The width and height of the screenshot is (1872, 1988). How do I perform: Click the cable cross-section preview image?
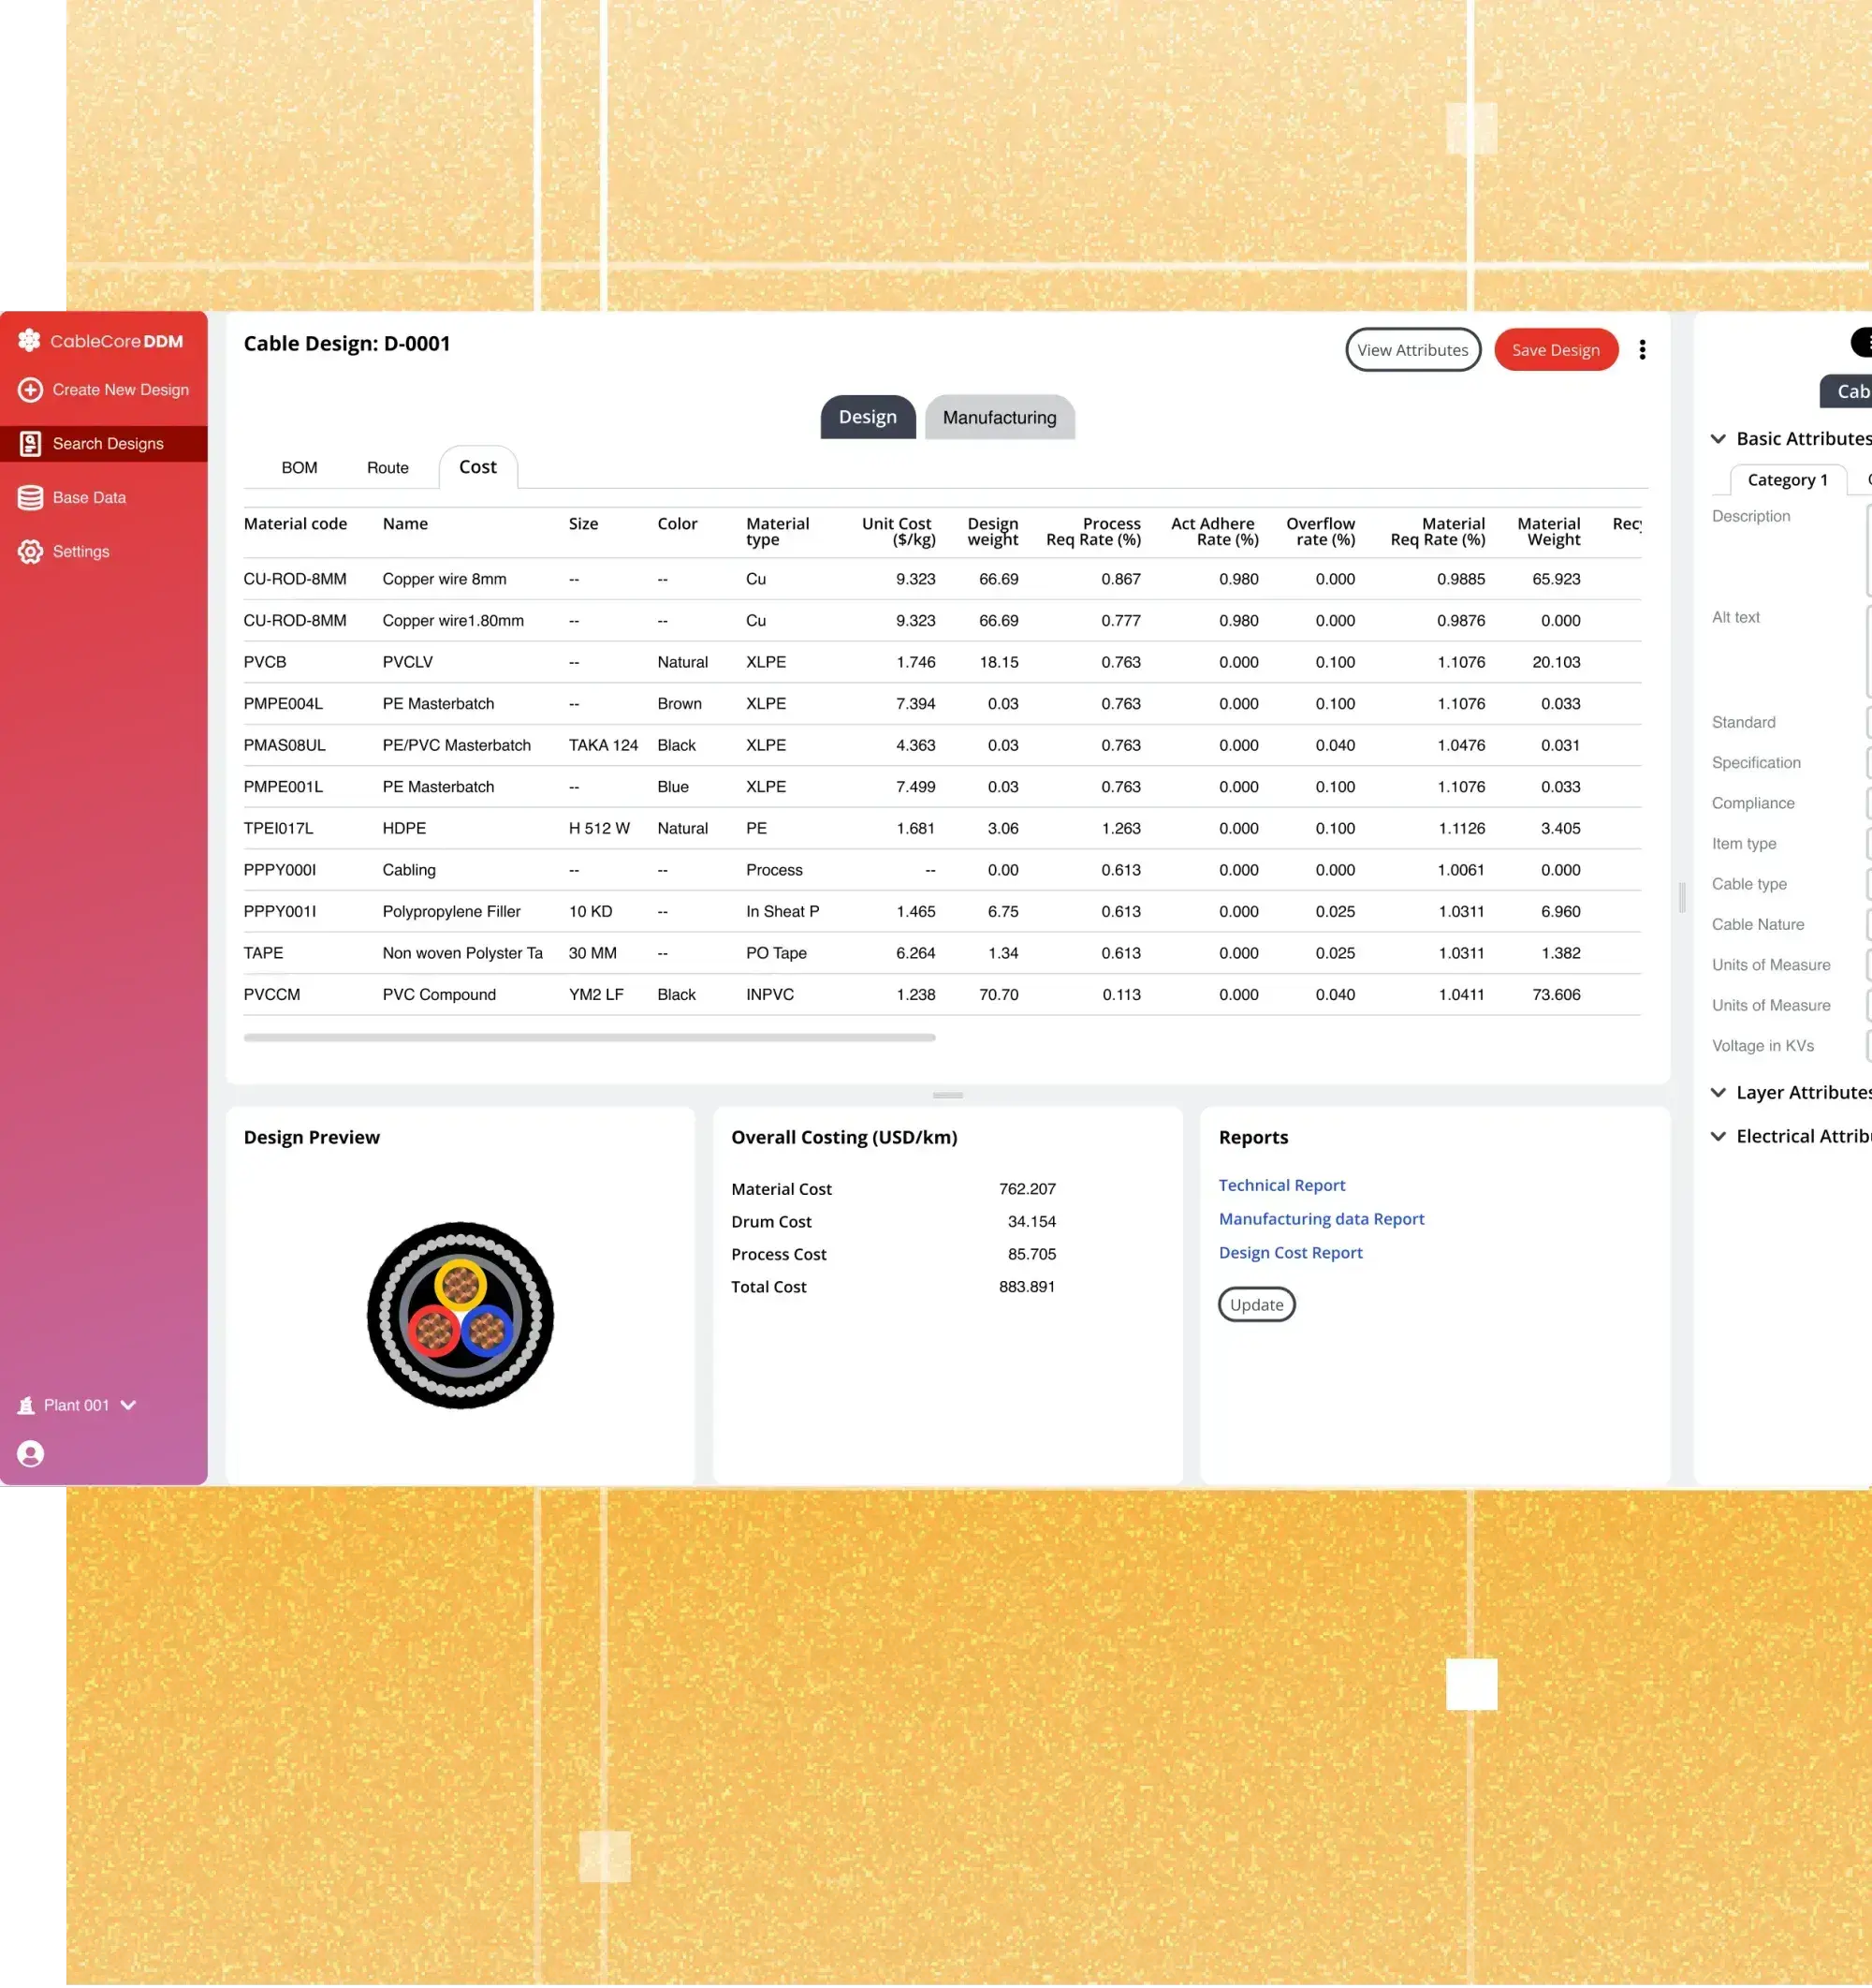point(460,1315)
